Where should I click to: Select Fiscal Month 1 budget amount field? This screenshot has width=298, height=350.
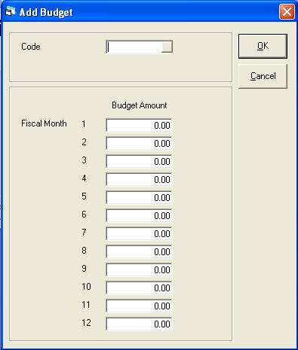point(139,125)
